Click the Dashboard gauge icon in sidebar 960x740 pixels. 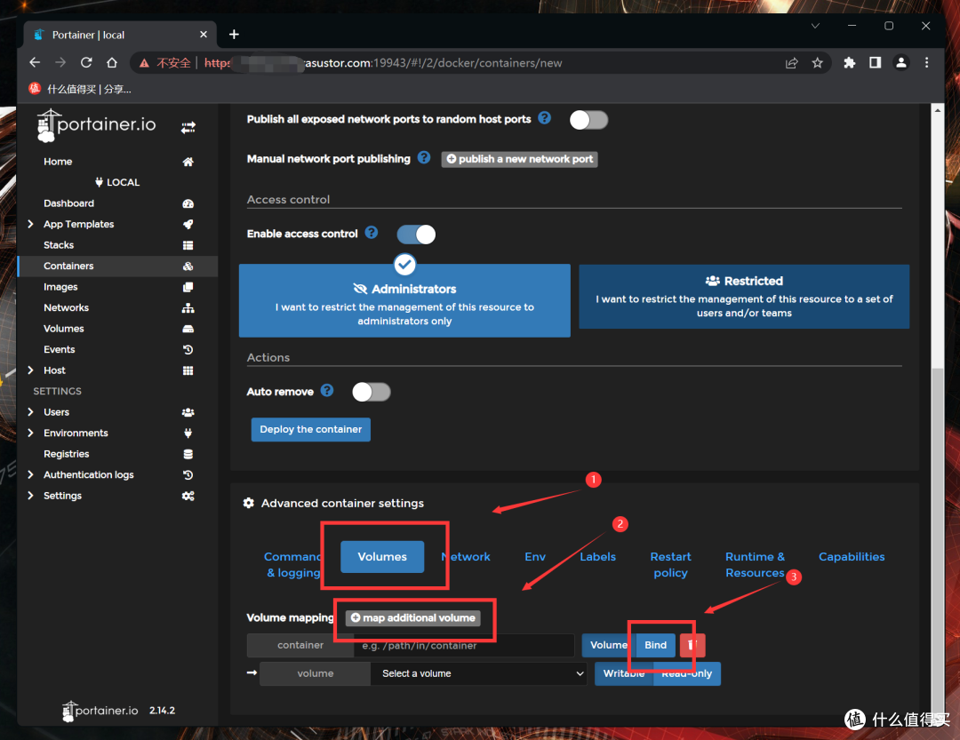tap(188, 203)
